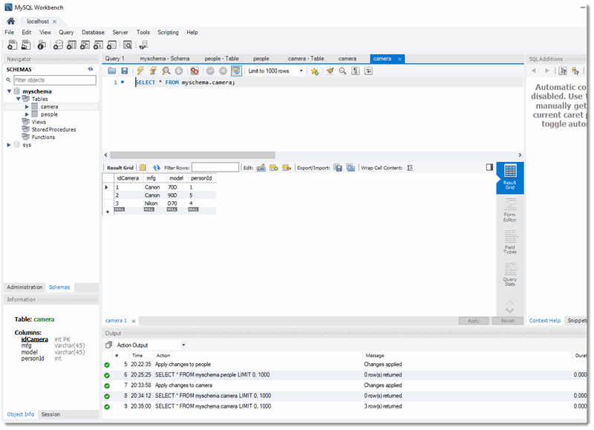Export recordset to file icon

[x=338, y=167]
